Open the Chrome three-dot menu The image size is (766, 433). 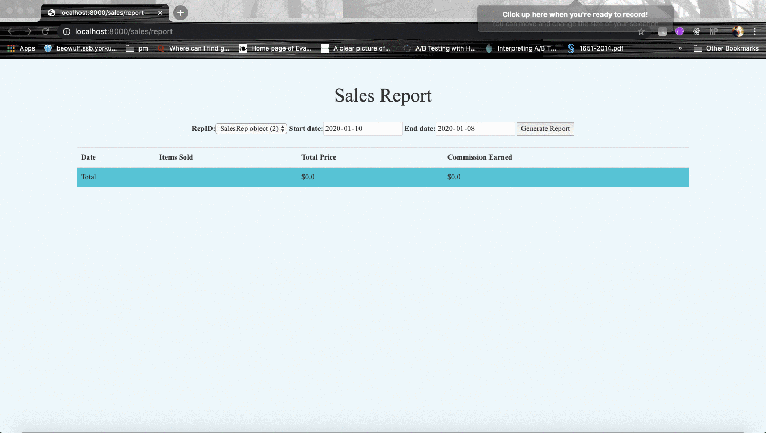click(755, 31)
